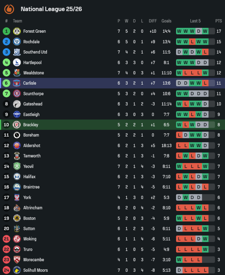Click the Rochdale club badge
This screenshot has width=225, height=275.
17,42
